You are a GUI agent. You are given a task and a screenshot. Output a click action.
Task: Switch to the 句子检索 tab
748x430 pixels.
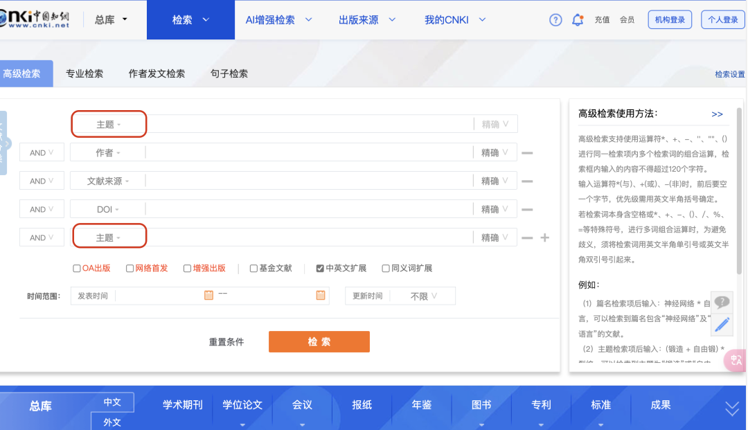pos(229,73)
